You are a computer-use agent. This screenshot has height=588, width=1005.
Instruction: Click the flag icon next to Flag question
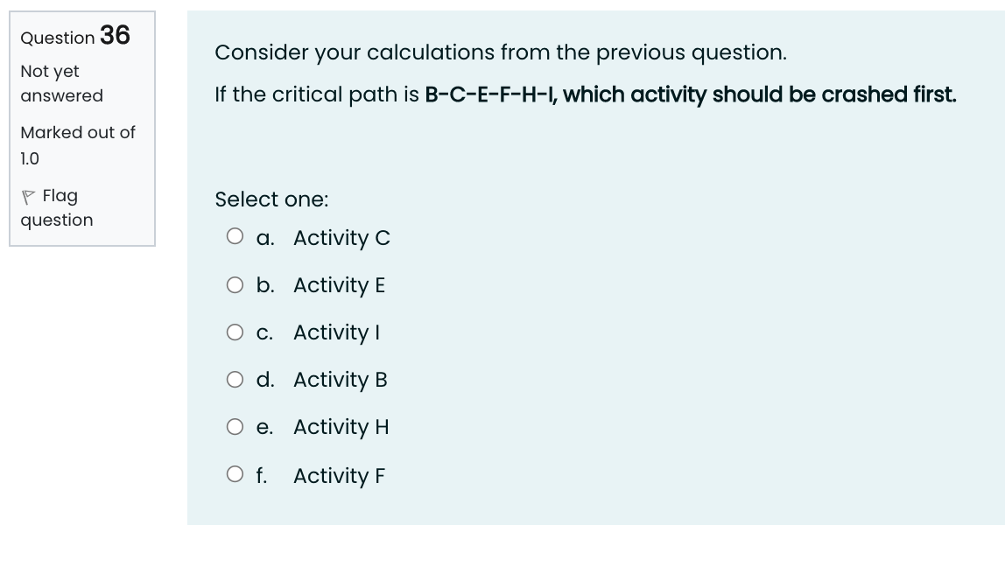click(x=29, y=194)
